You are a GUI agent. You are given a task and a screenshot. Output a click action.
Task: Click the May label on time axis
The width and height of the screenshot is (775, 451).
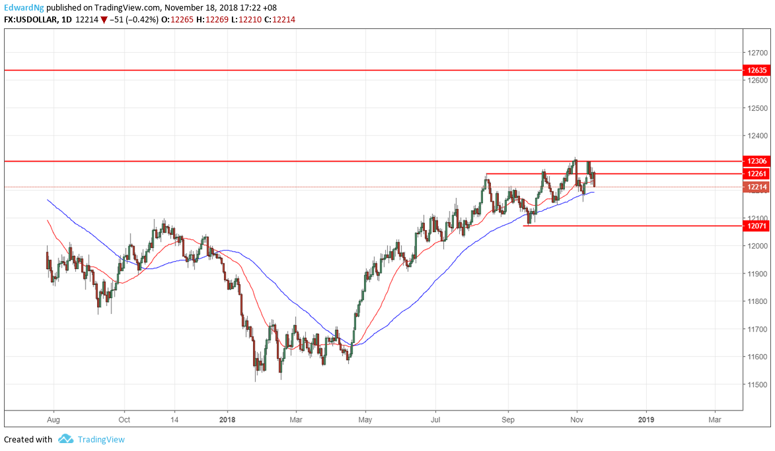(x=365, y=419)
